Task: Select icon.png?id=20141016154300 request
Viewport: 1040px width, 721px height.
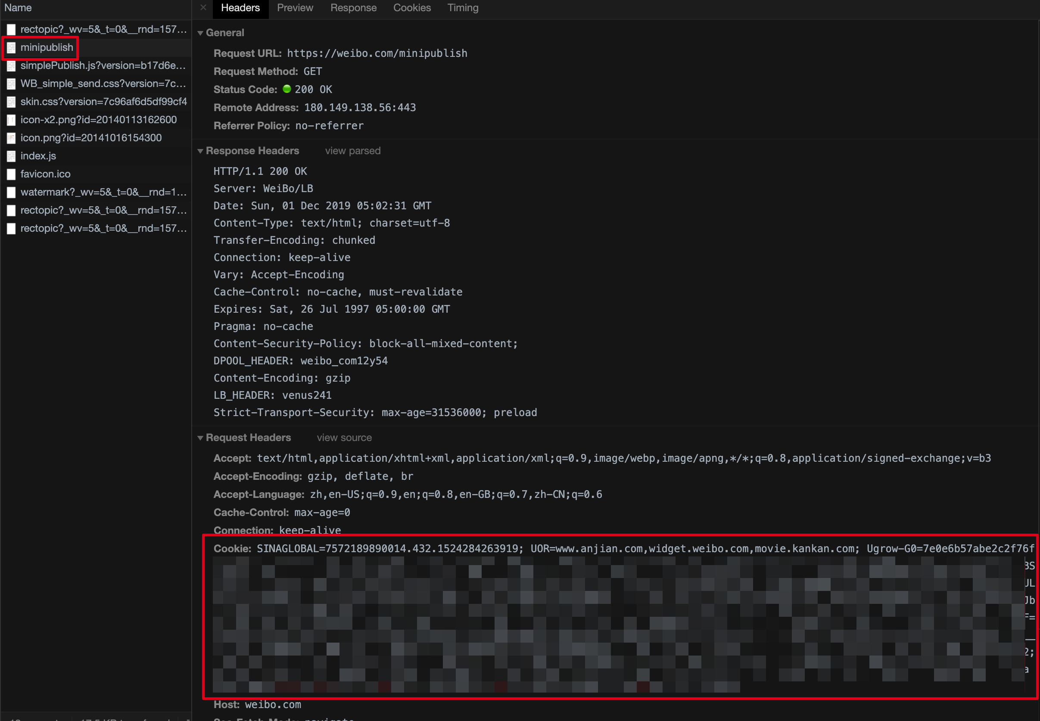Action: pyautogui.click(x=96, y=138)
